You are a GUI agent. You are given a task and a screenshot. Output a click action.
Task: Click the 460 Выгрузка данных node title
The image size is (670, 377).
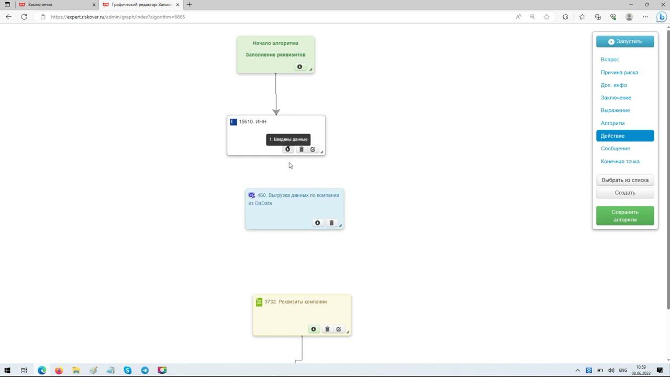tap(294, 199)
